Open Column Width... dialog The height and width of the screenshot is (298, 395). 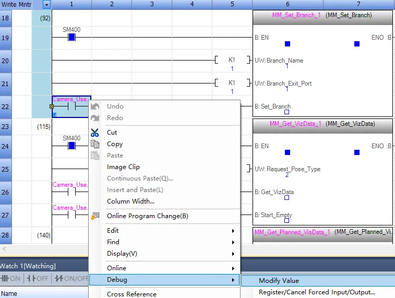click(x=130, y=201)
